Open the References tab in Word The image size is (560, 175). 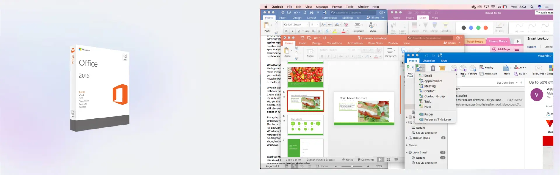pos(329,18)
